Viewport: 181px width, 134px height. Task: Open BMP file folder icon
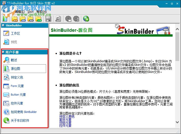coord(15,19)
